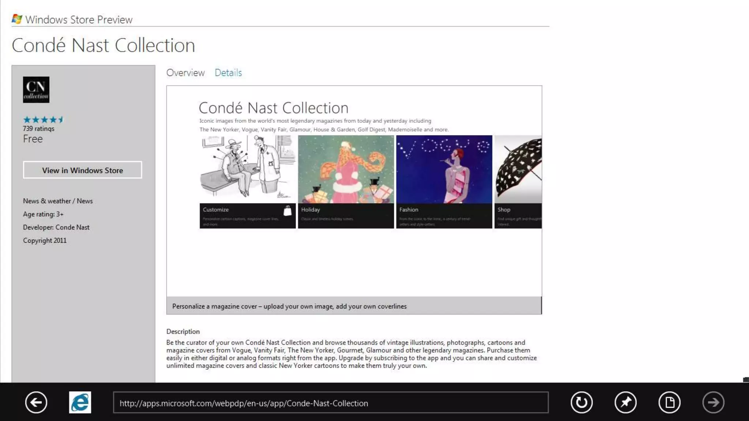Open the page tools icon

(669, 402)
